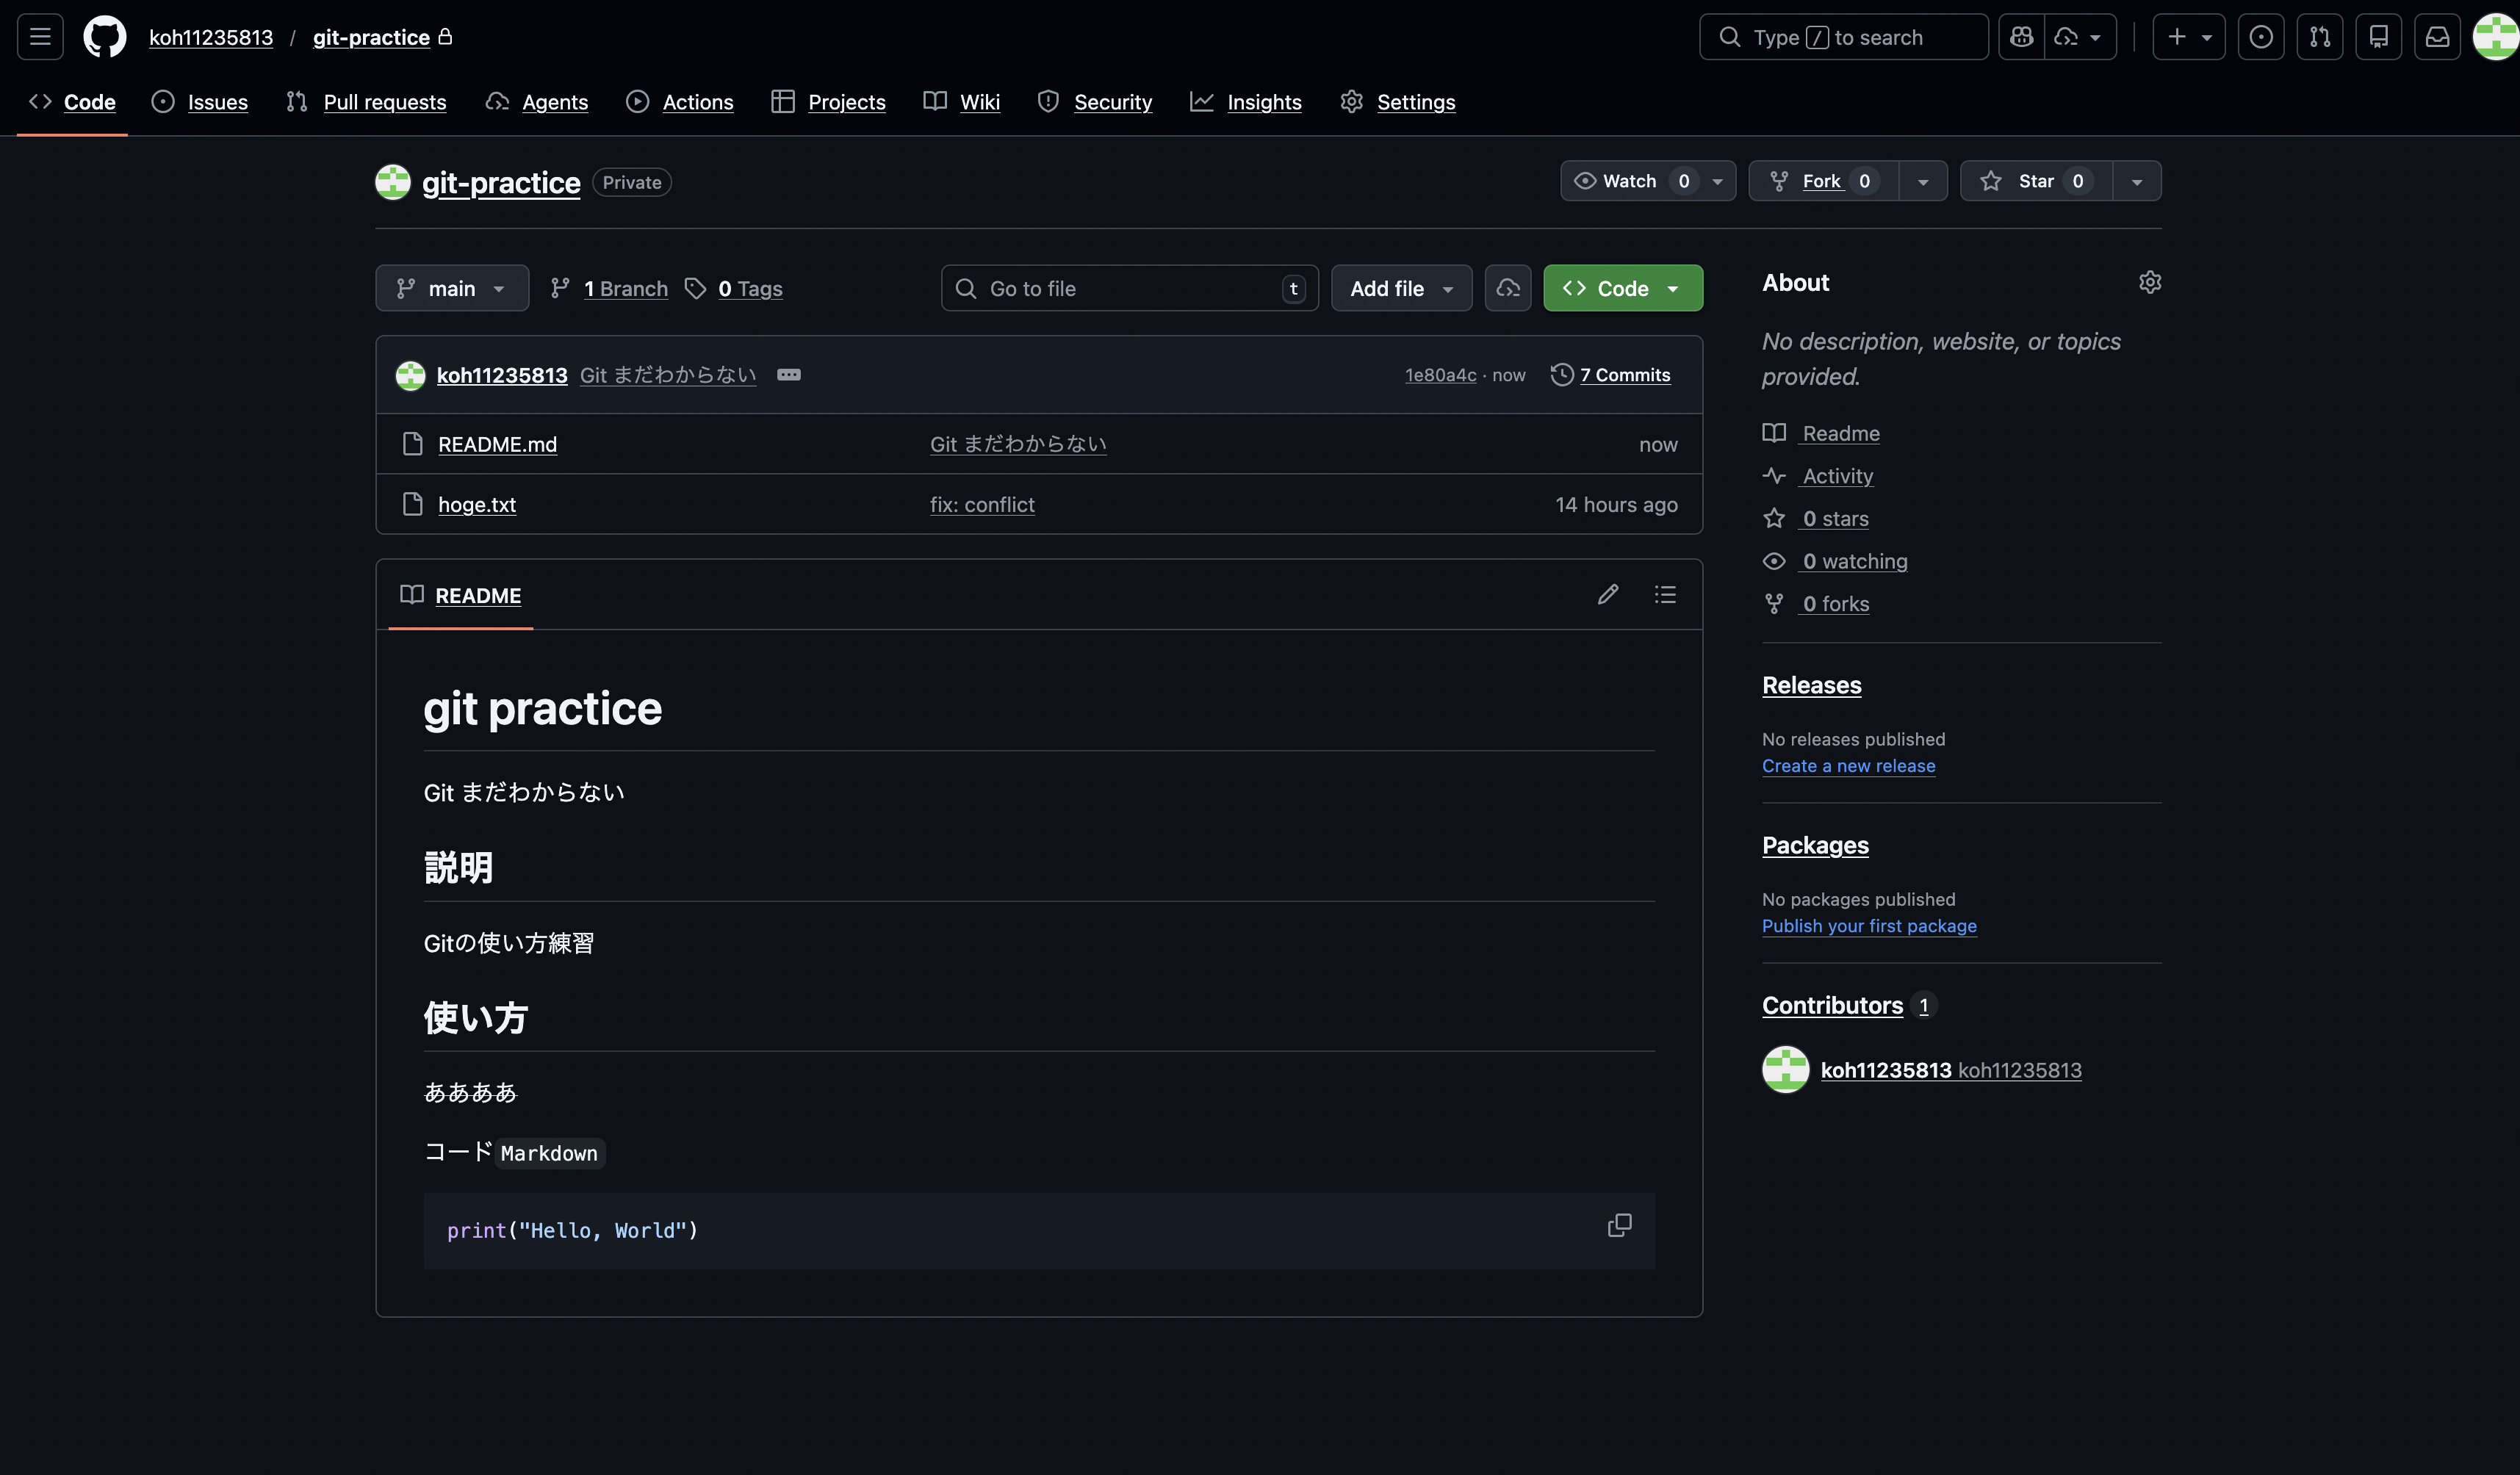The image size is (2520, 1475).
Task: Click the GitHub logo home icon
Action: pyautogui.click(x=104, y=37)
